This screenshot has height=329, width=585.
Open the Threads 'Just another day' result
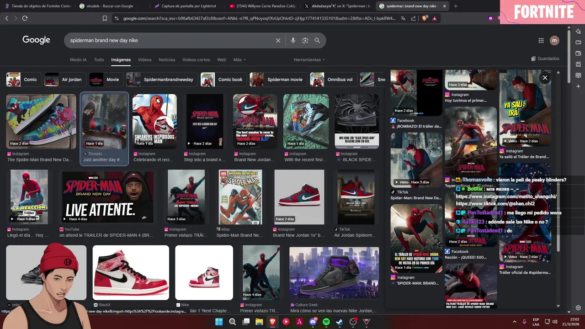point(105,121)
